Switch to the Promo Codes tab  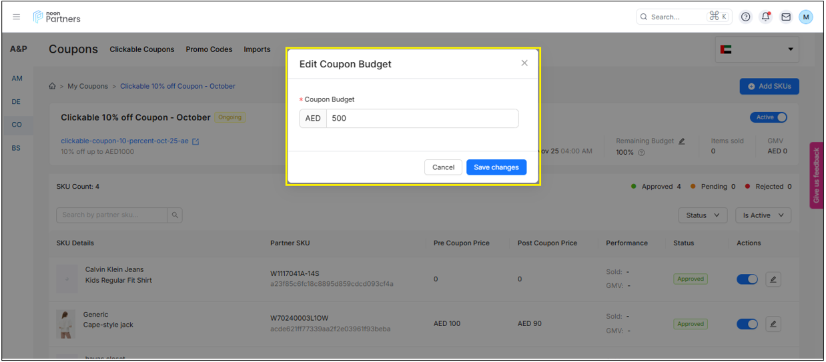[x=209, y=49]
